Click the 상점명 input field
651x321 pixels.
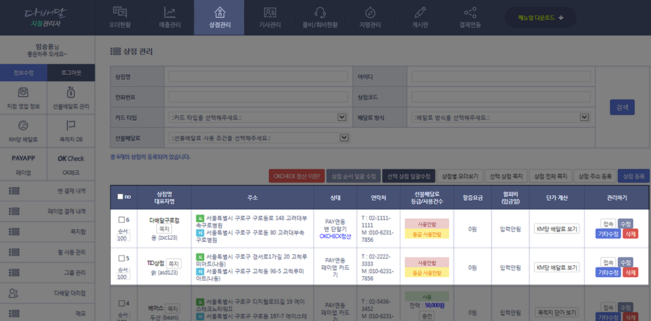[x=258, y=77]
